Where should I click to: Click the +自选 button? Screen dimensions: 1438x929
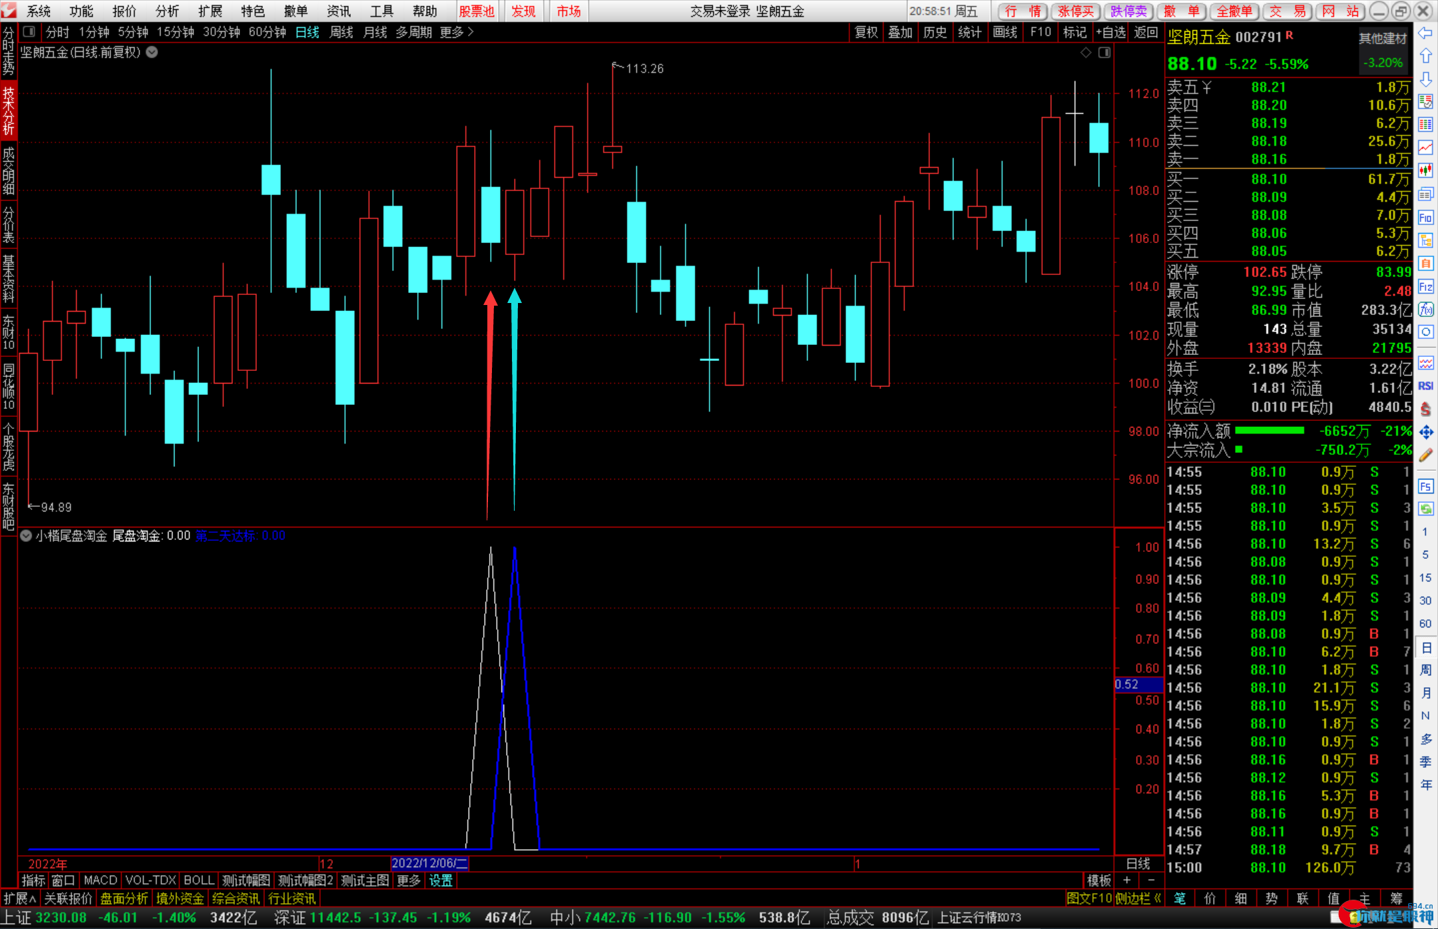tap(1110, 32)
